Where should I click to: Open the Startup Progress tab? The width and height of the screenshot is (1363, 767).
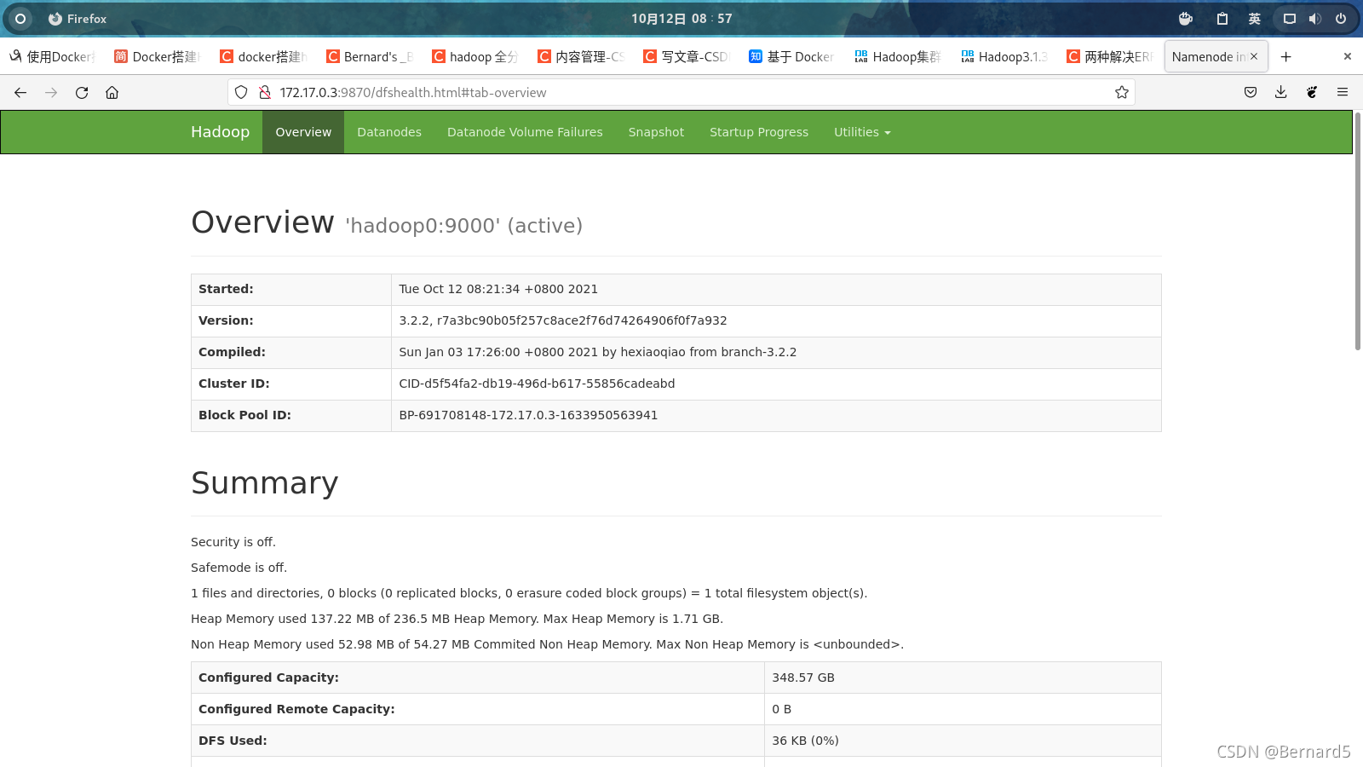tap(759, 132)
